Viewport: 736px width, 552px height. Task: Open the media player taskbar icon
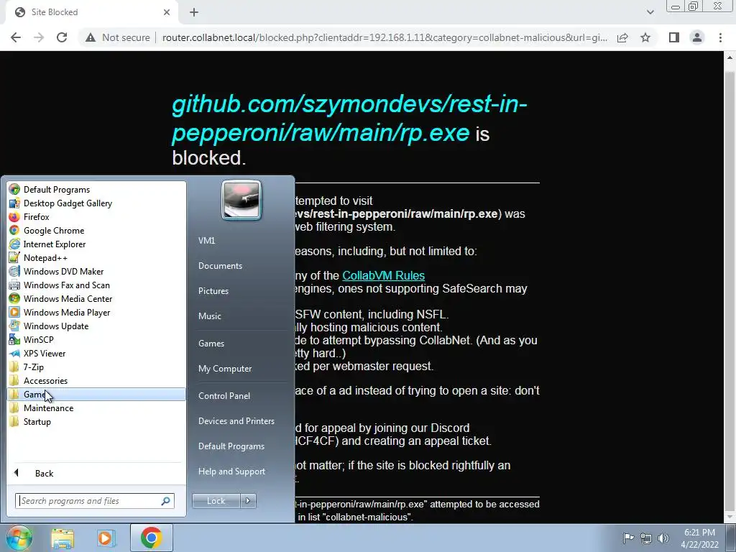(x=106, y=538)
